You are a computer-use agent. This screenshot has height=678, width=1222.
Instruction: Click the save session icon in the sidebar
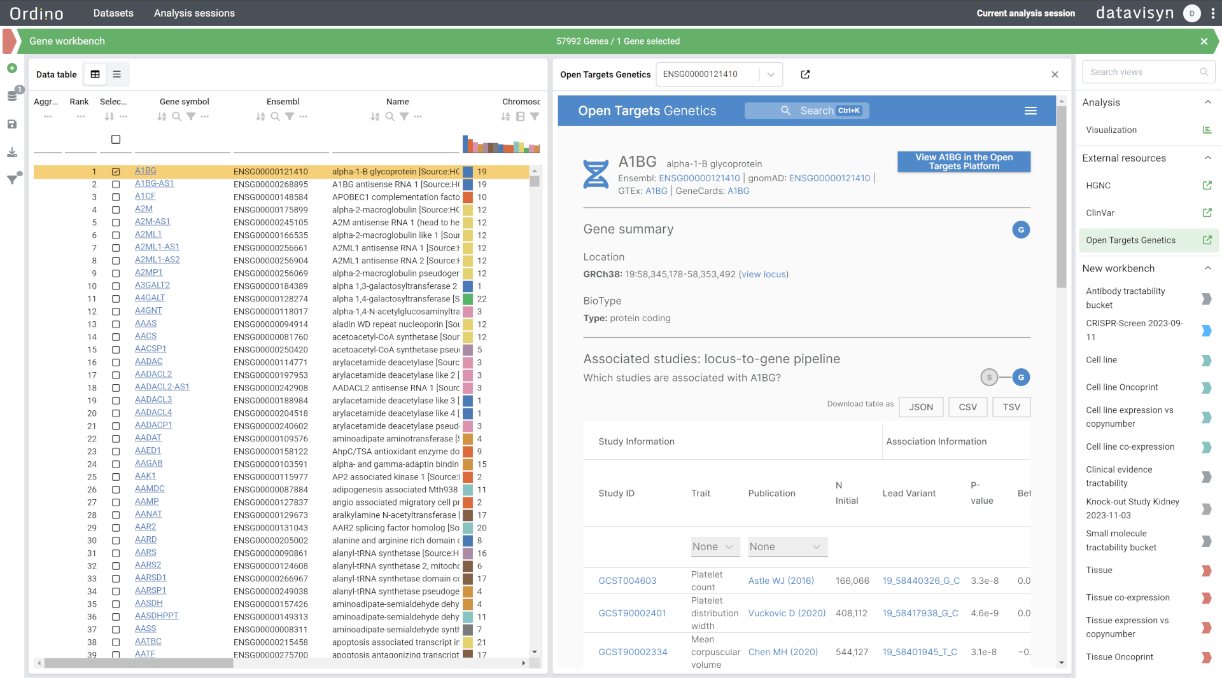(x=12, y=124)
